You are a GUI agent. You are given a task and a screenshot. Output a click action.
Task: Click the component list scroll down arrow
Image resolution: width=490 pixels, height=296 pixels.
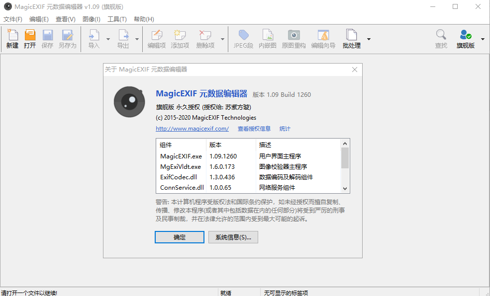pyautogui.click(x=345, y=188)
